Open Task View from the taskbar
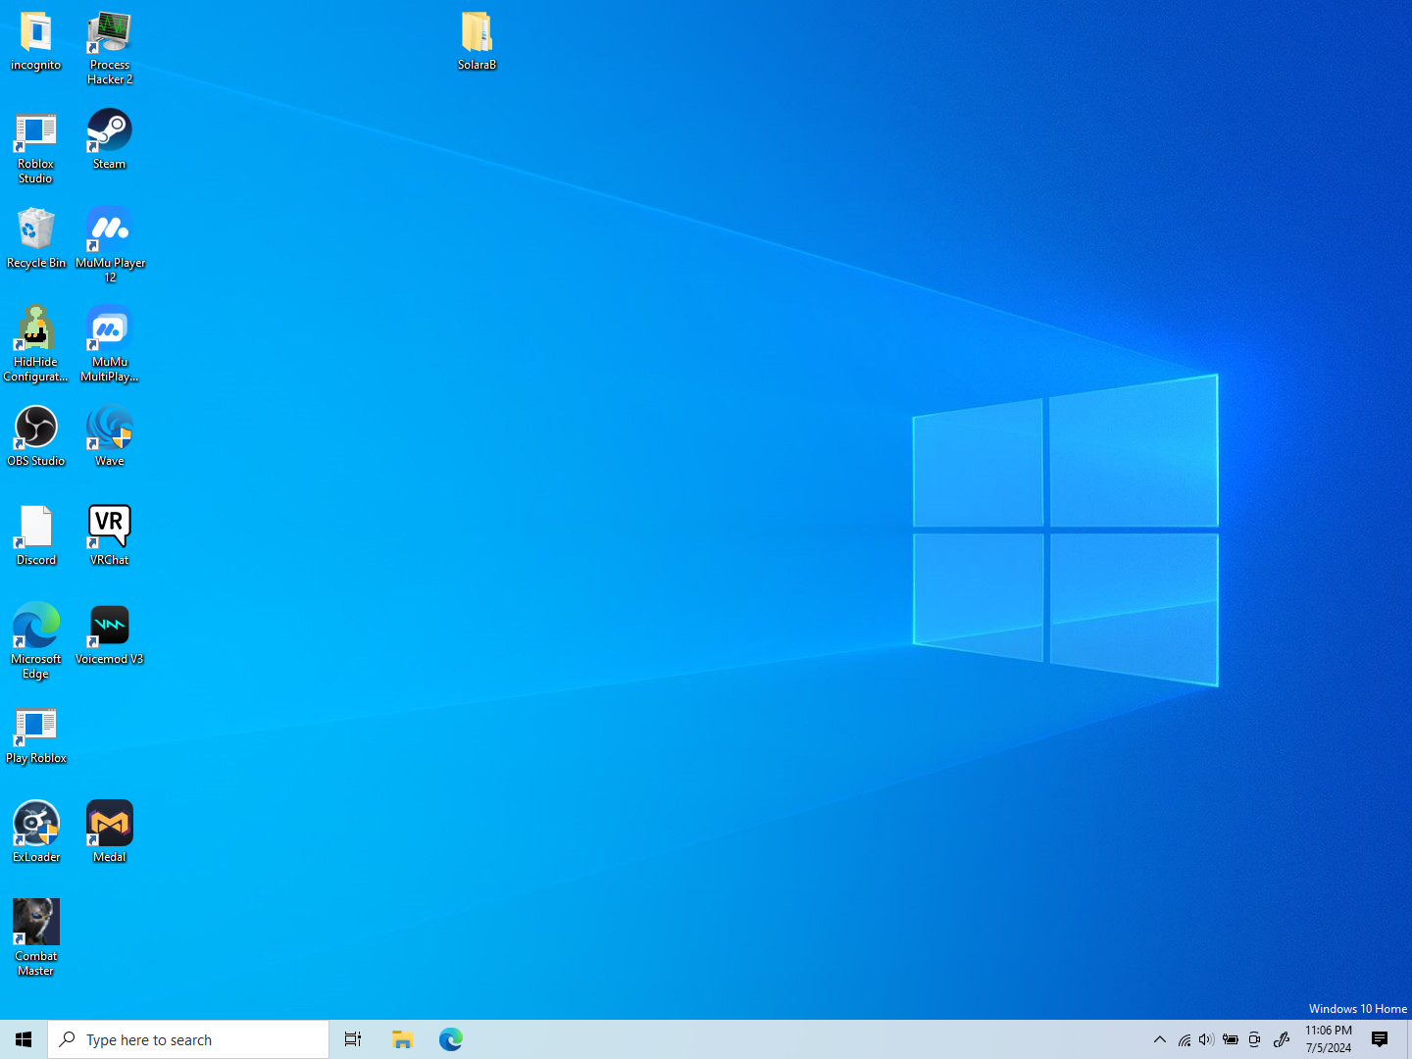The width and height of the screenshot is (1412, 1059). click(353, 1039)
